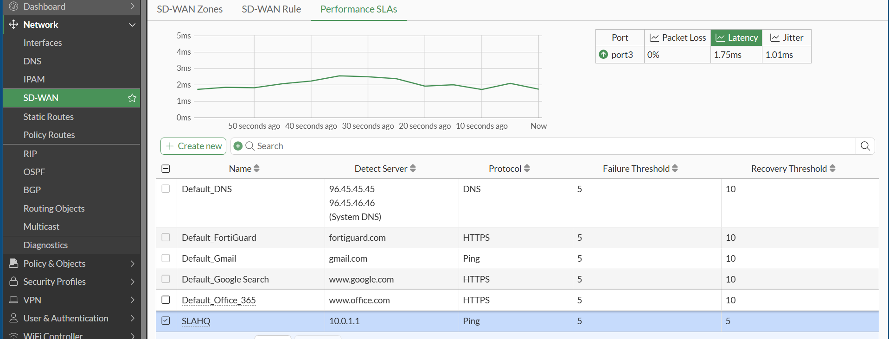Check the Default_FortiGuard row checkbox
889x339 pixels.
coord(166,237)
